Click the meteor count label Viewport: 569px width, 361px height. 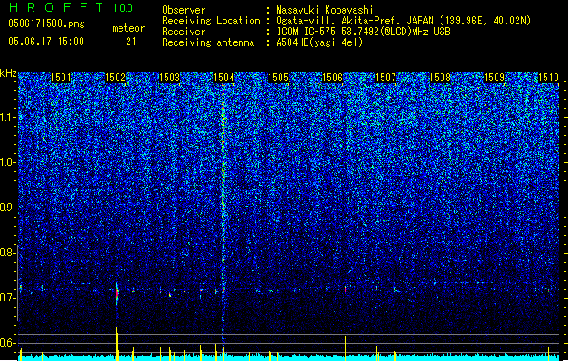[x=128, y=28]
